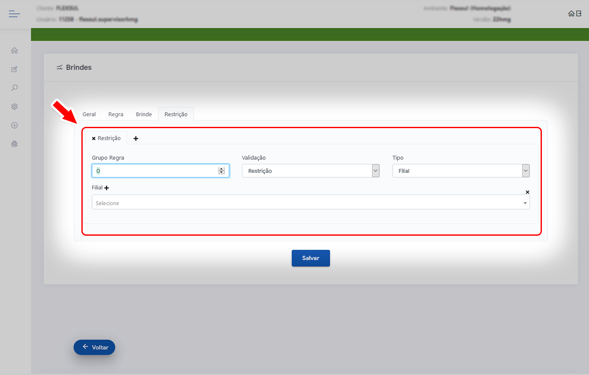
Task: Add a new restriction tab with plus
Action: pyautogui.click(x=136, y=138)
